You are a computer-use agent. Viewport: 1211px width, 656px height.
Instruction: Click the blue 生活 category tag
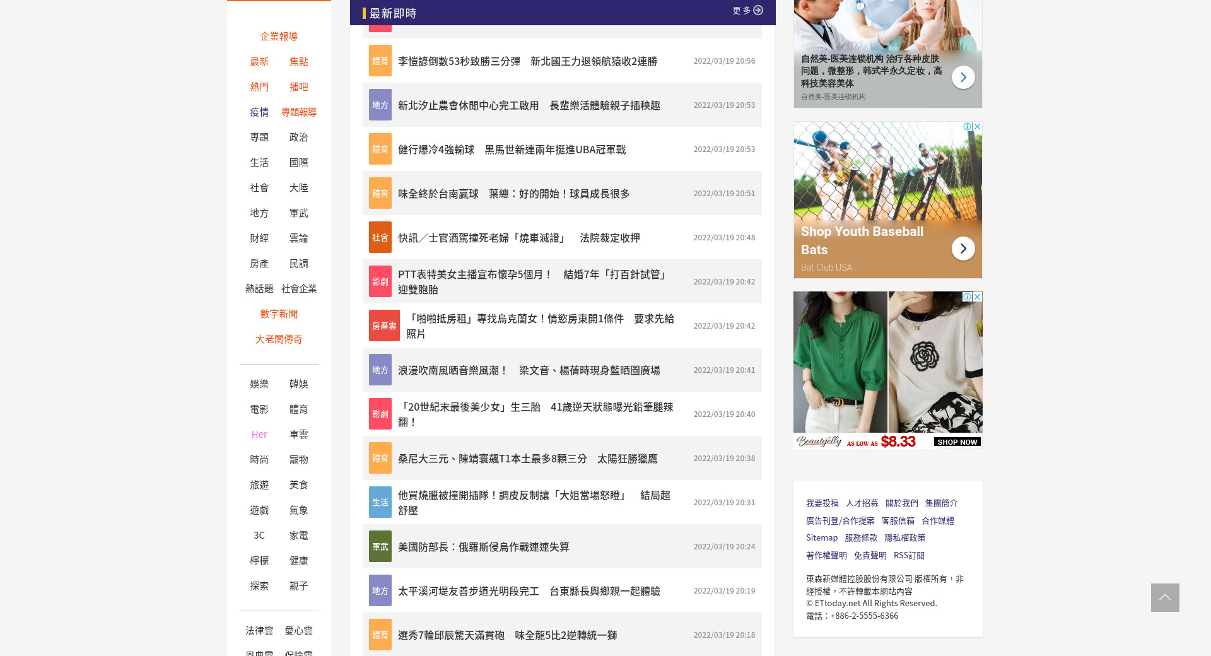coord(380,503)
